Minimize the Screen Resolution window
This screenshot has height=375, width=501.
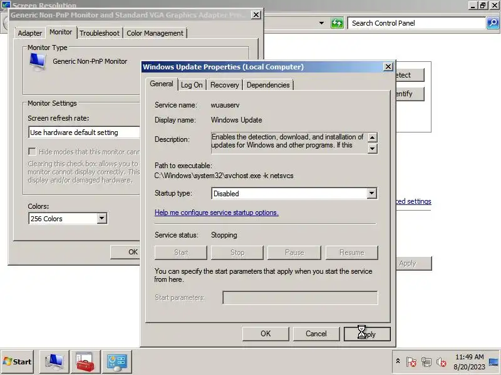click(473, 5)
